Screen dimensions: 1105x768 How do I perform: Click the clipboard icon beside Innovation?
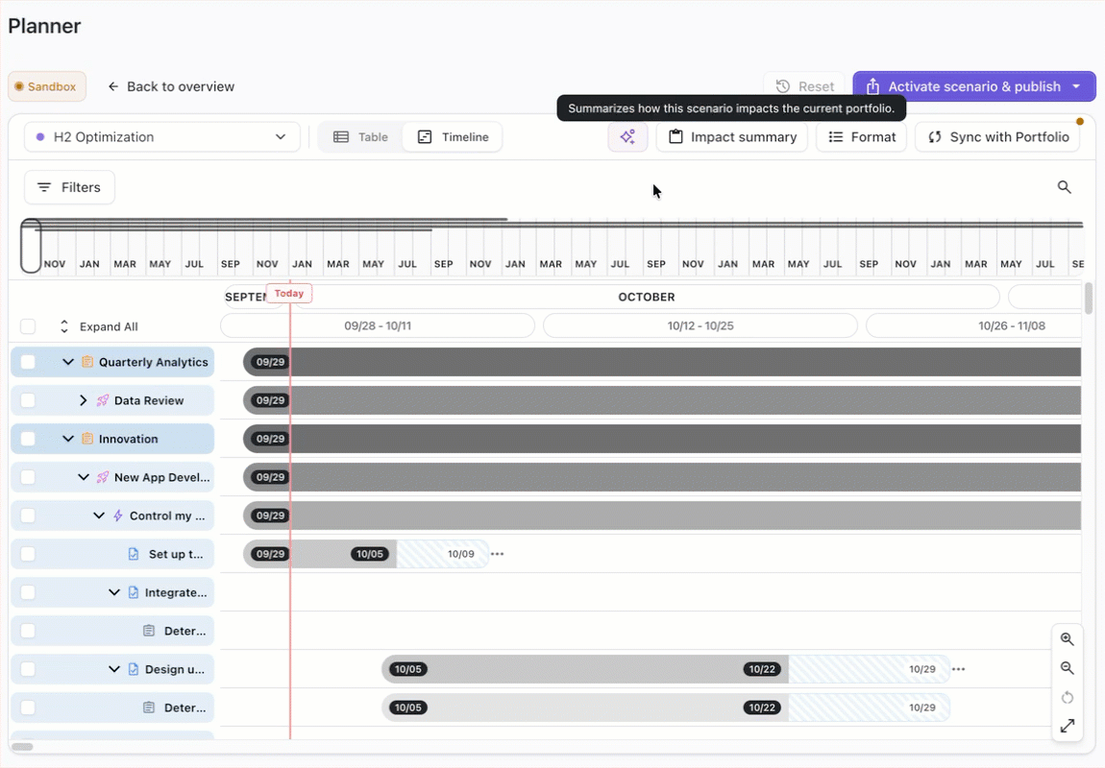[87, 439]
